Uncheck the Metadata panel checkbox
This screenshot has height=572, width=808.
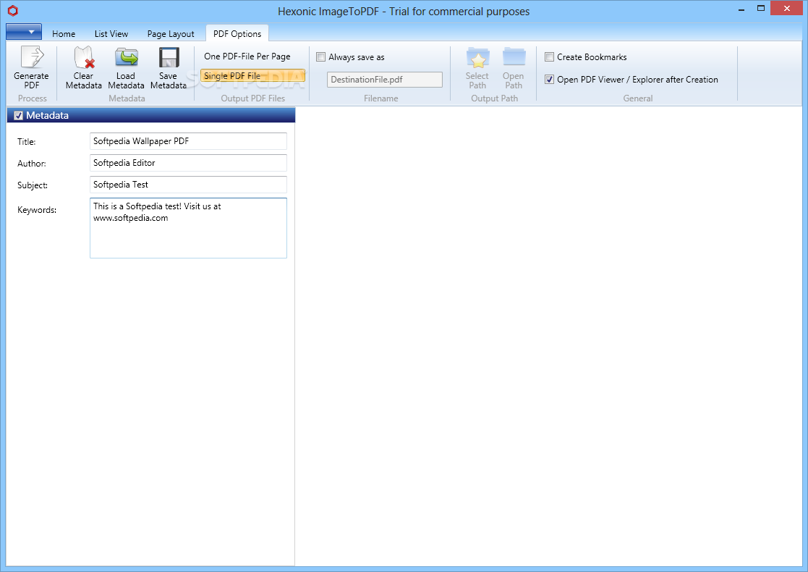19,116
